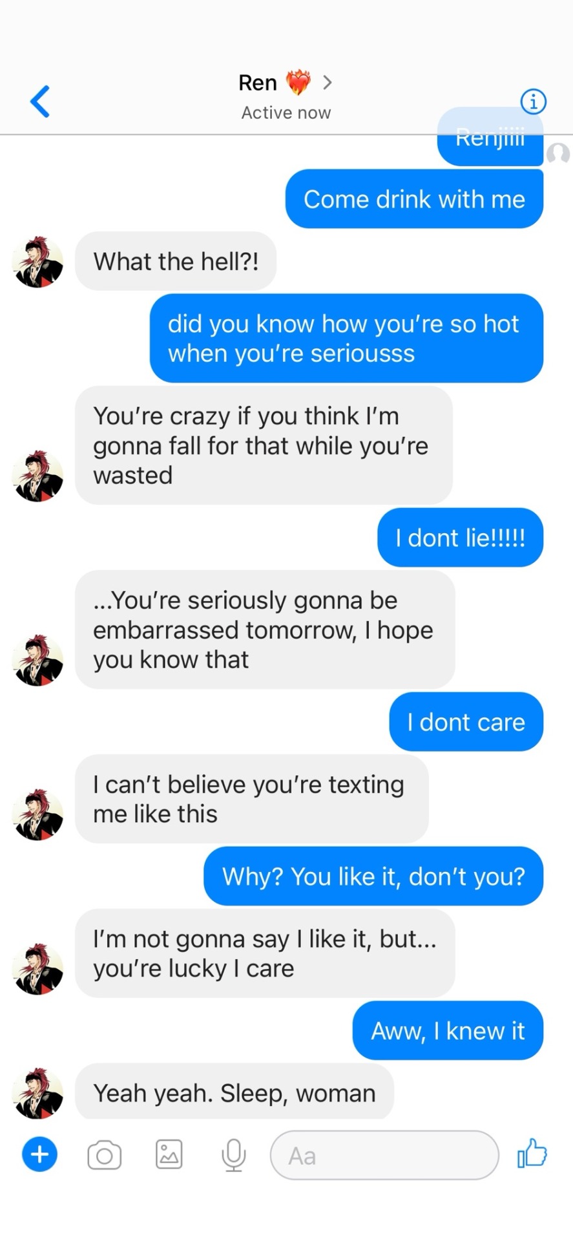Send a thumbs-up like
The width and height of the screenshot is (573, 1241).
[x=532, y=1154]
